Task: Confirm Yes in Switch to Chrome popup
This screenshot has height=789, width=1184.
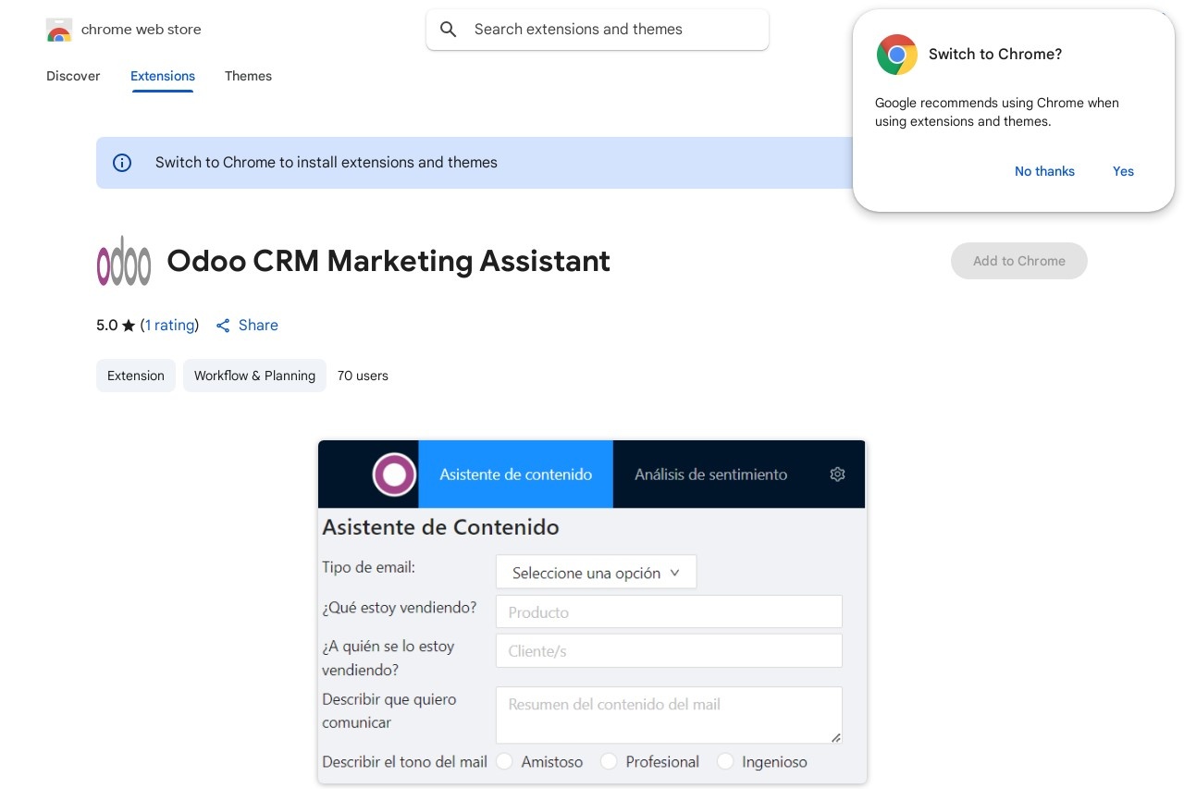Action: 1123,171
